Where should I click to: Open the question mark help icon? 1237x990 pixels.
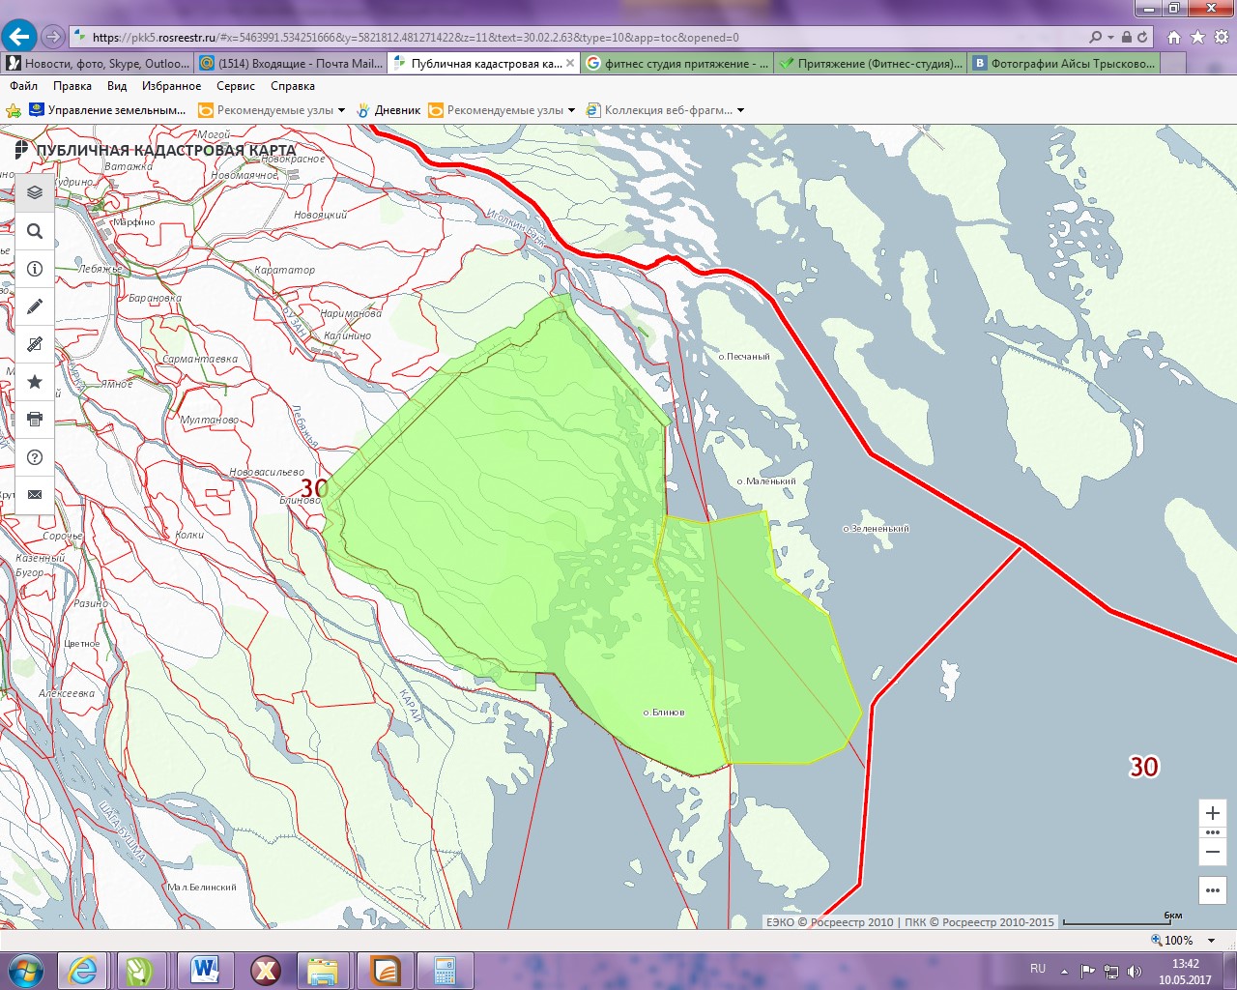35,457
